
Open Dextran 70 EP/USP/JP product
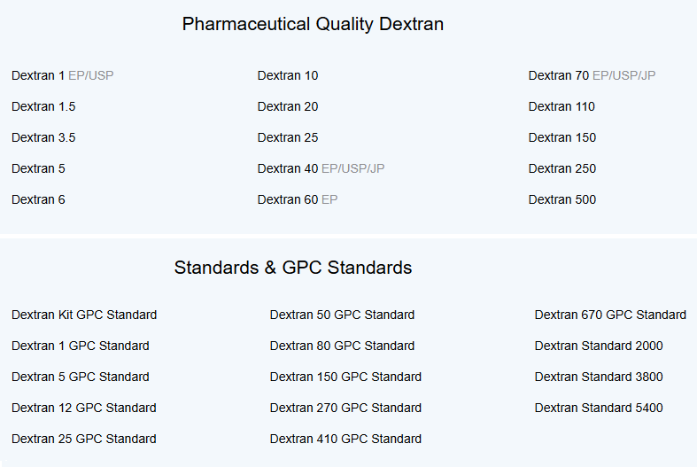592,75
